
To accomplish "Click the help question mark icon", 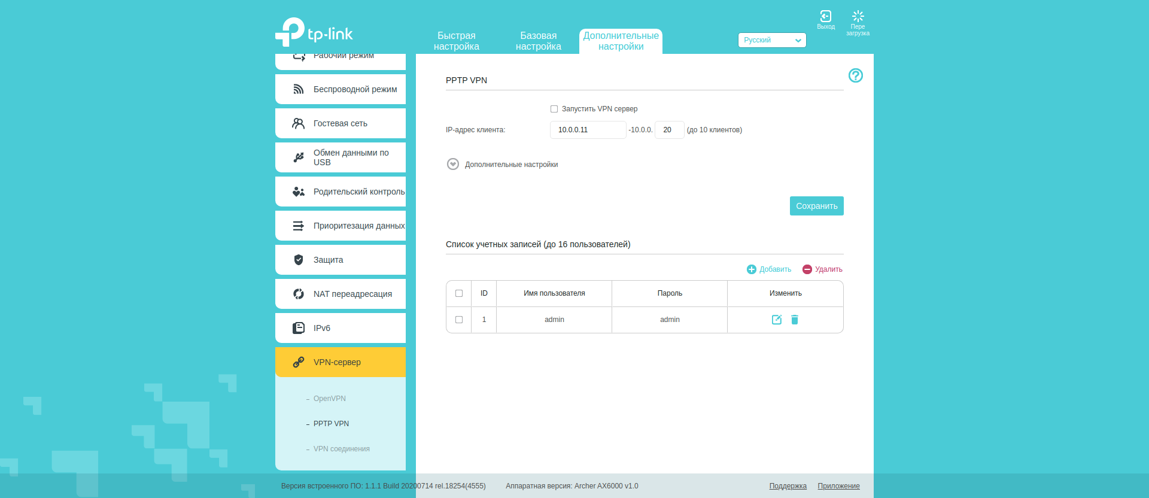I will click(x=855, y=75).
